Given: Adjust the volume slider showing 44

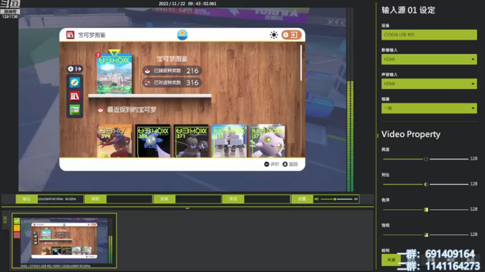Looking at the screenshot, I should 336,199.
